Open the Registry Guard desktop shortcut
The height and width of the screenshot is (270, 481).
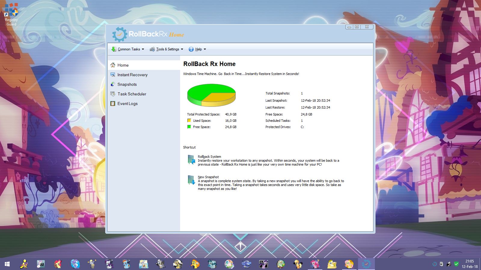pyautogui.click(x=11, y=14)
